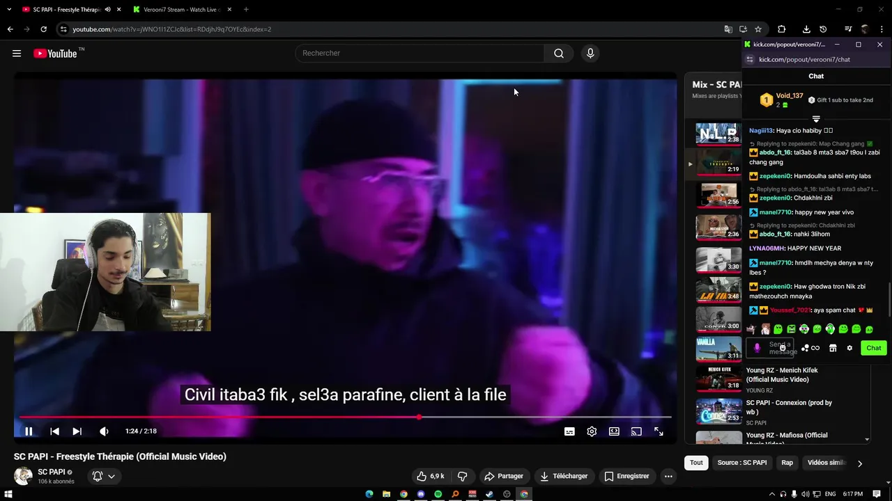Open Chrome history clock icon

click(823, 29)
